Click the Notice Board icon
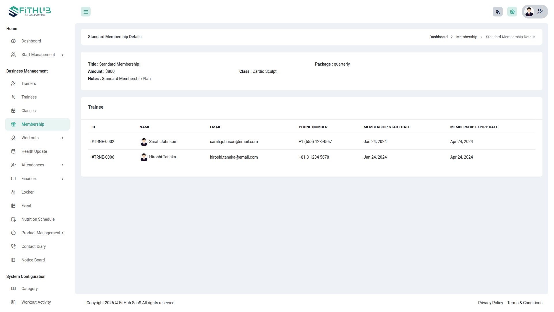Viewport: 554px width, 312px height. coord(13,260)
